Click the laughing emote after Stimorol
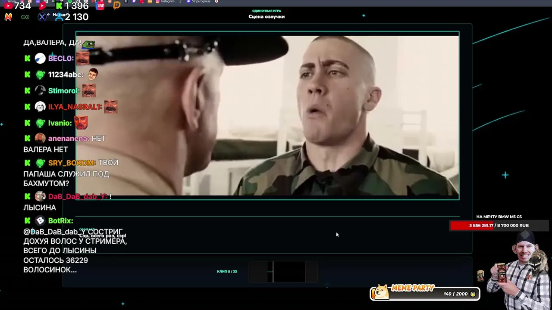The width and height of the screenshot is (552, 310). tap(89, 90)
